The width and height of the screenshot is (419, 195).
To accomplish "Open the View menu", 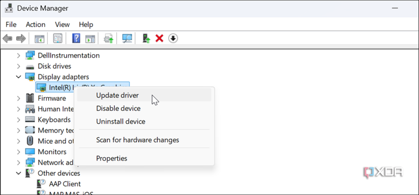I will tap(62, 24).
